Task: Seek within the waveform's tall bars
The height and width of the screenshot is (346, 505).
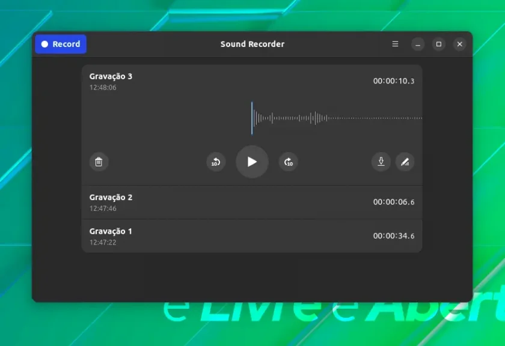Action: (290, 118)
